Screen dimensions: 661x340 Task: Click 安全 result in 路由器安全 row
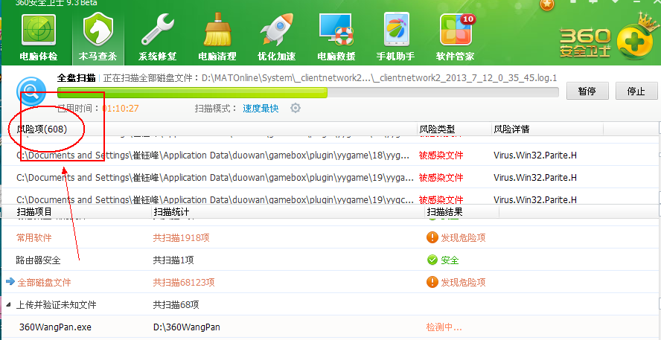pyautogui.click(x=450, y=260)
